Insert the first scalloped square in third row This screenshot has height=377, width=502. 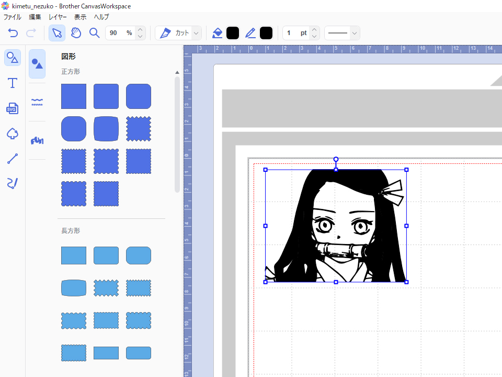(x=74, y=161)
